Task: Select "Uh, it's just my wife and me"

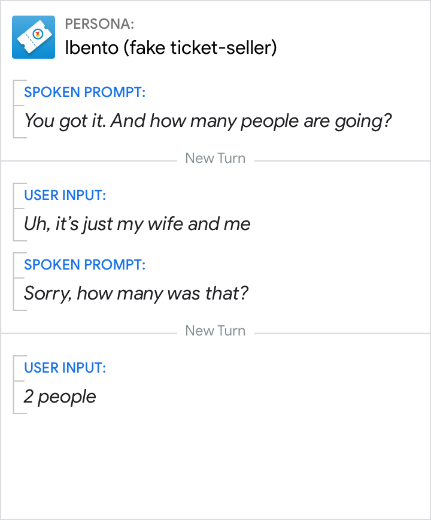Action: [x=137, y=224]
